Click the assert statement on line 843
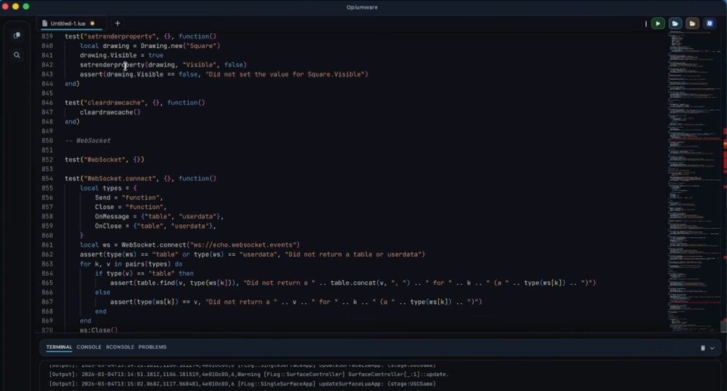Image resolution: width=727 pixels, height=391 pixels. pos(224,74)
